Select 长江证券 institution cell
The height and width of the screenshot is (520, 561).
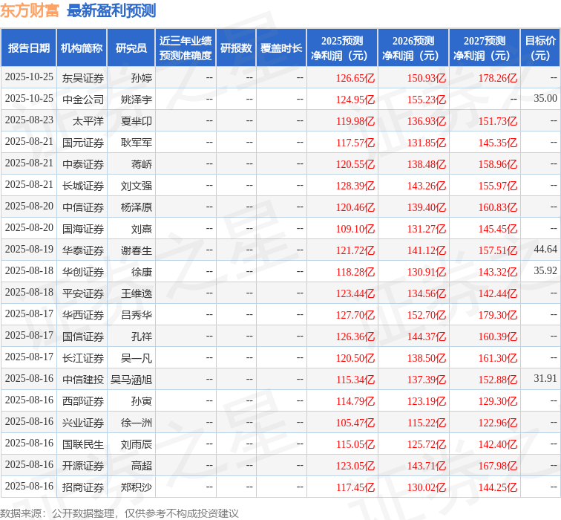click(83, 358)
